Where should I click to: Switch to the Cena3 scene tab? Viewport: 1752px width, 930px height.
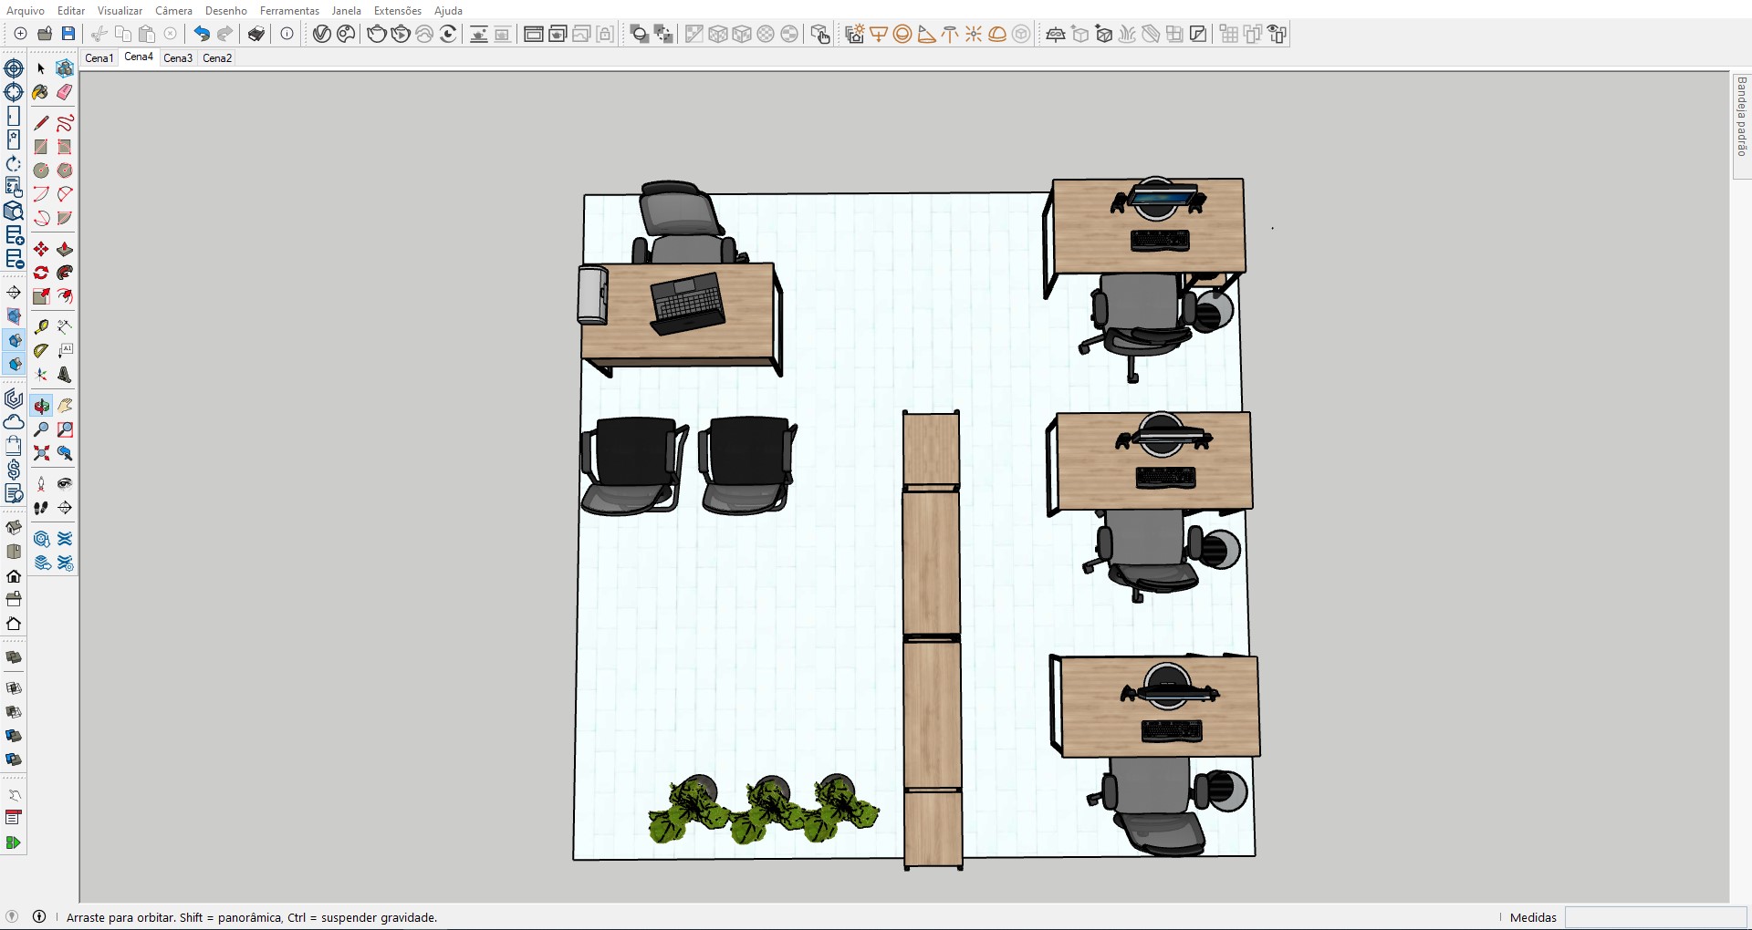(x=178, y=57)
